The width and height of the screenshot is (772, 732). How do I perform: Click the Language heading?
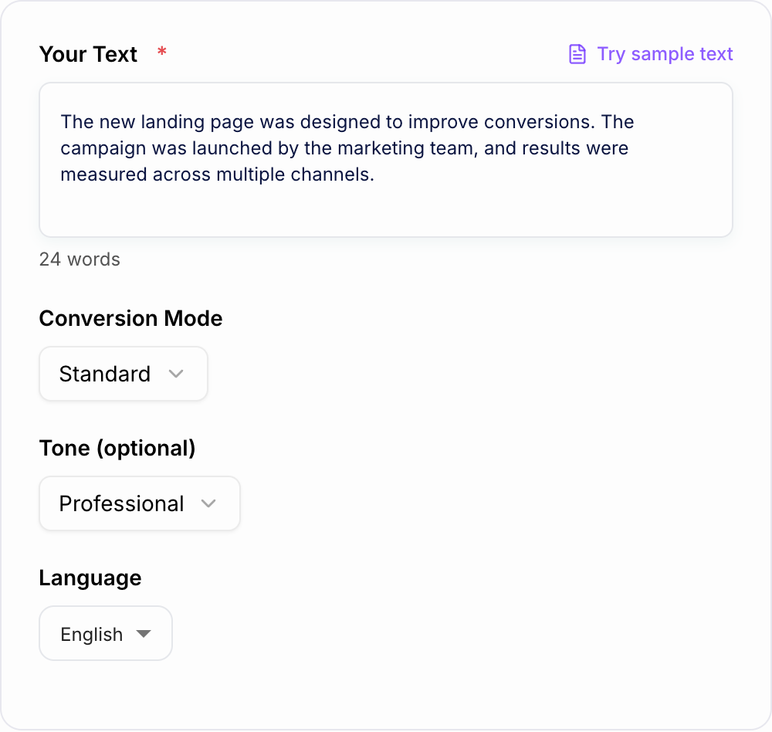[x=90, y=578]
